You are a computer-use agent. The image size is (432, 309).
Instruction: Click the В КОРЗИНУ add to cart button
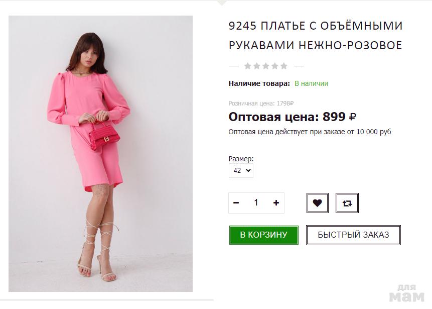click(263, 235)
